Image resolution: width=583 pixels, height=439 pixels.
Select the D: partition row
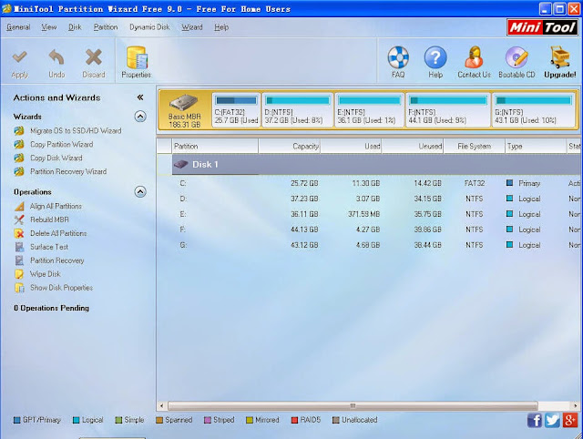[x=376, y=199]
